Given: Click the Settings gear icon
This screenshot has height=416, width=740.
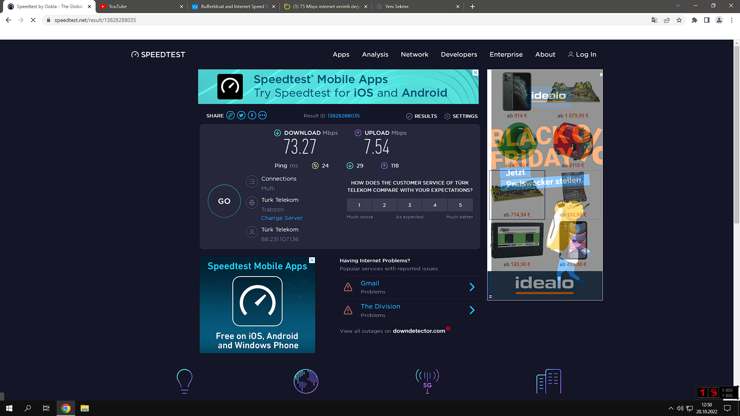Looking at the screenshot, I should 447,116.
